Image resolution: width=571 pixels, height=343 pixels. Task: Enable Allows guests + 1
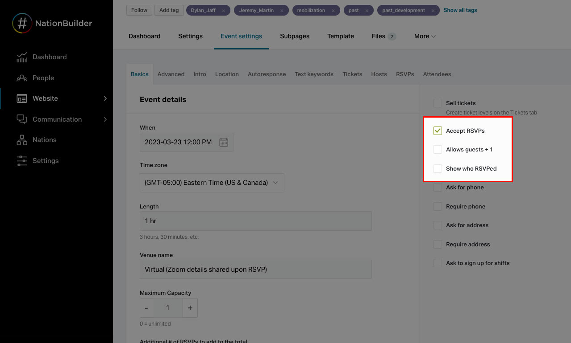[x=438, y=149]
